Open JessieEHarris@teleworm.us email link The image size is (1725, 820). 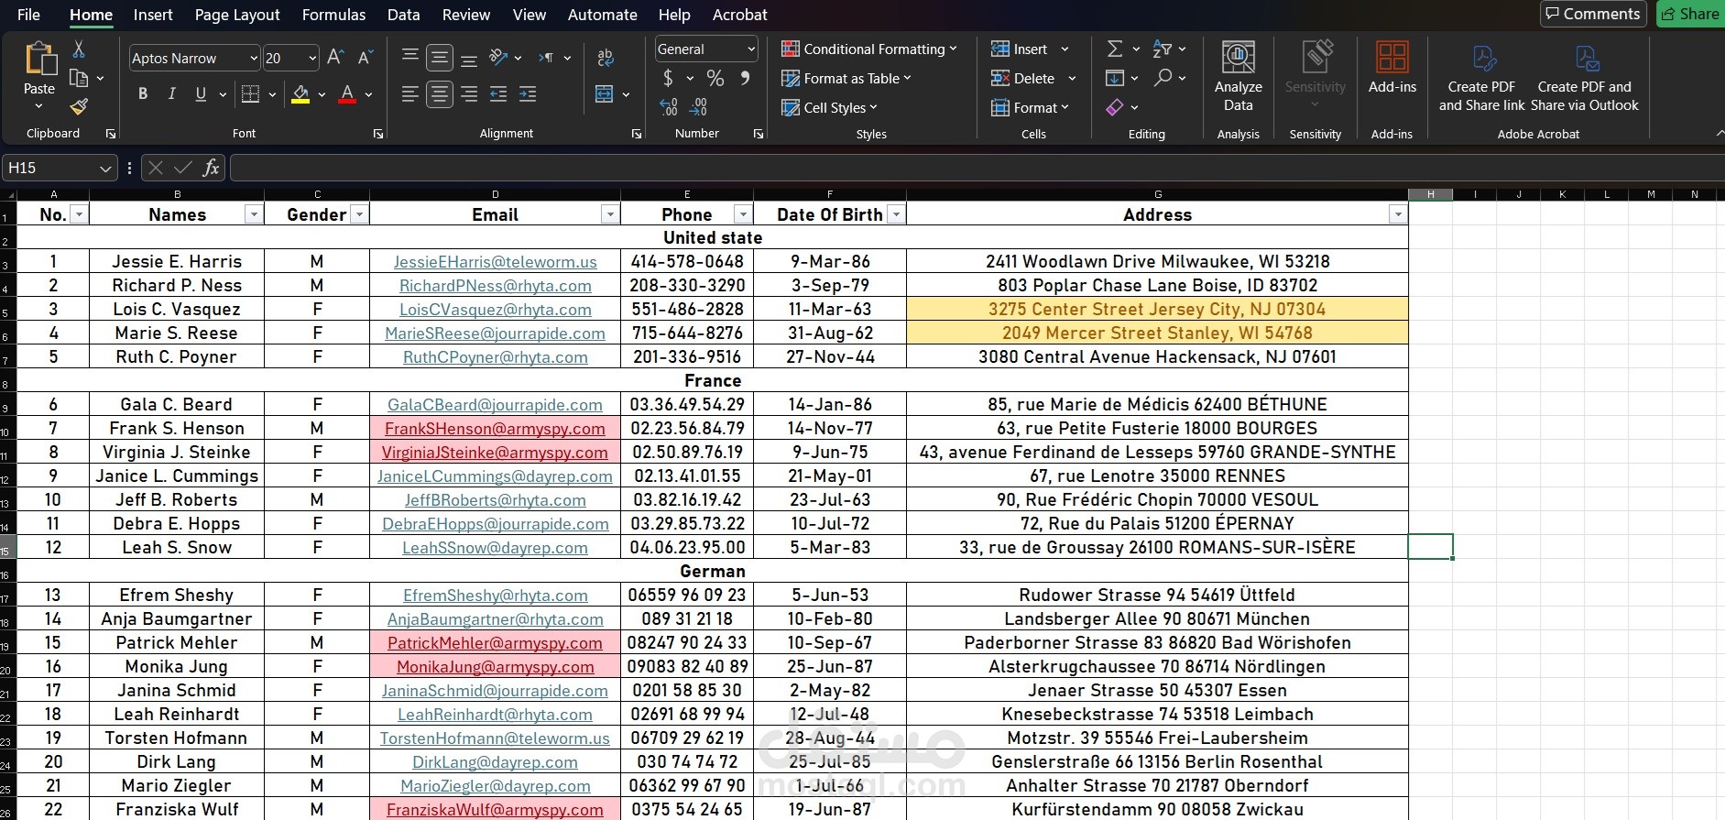point(495,262)
